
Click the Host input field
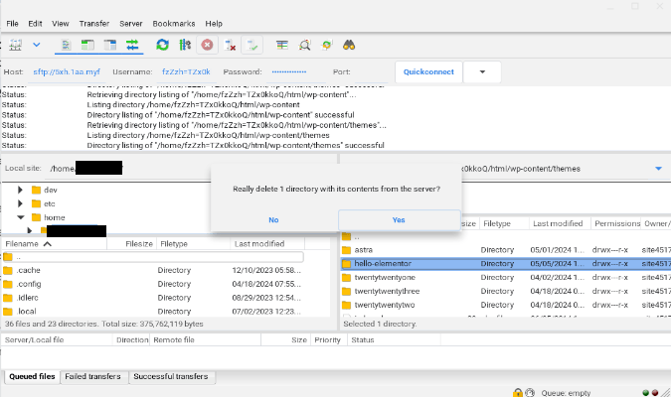click(68, 71)
